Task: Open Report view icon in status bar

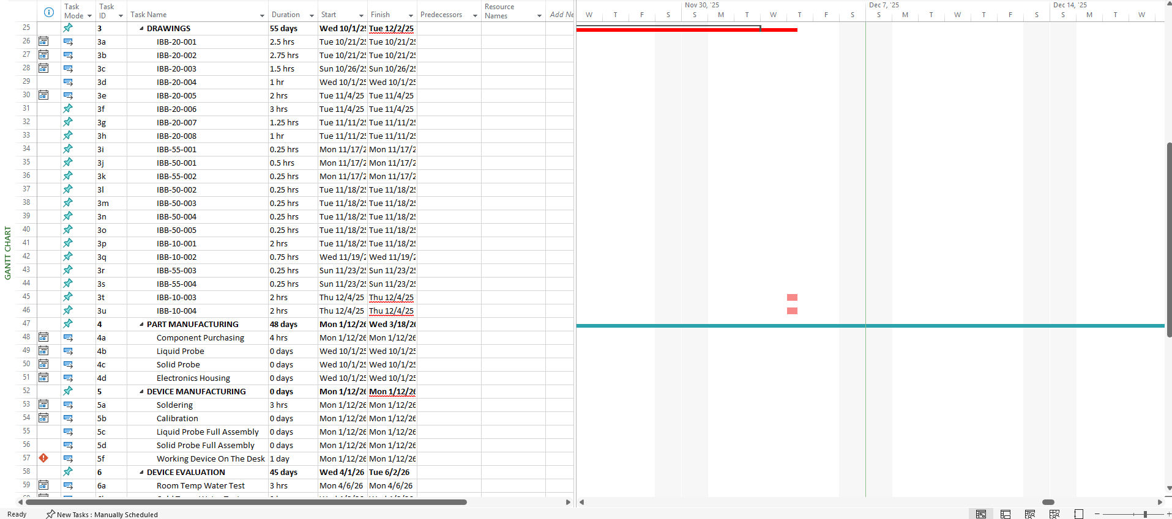Action: (1078, 514)
